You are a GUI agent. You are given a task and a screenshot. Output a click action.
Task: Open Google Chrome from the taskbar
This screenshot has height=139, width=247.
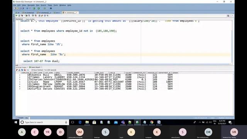(x=152, y=122)
